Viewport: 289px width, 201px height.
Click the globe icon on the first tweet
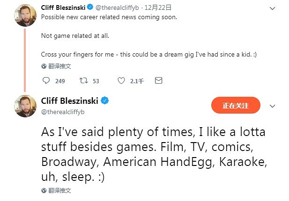[x=44, y=66]
